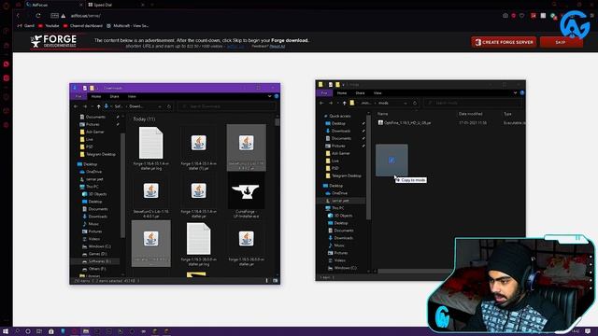Open the View ribbon tab in Downloads window

132,97
